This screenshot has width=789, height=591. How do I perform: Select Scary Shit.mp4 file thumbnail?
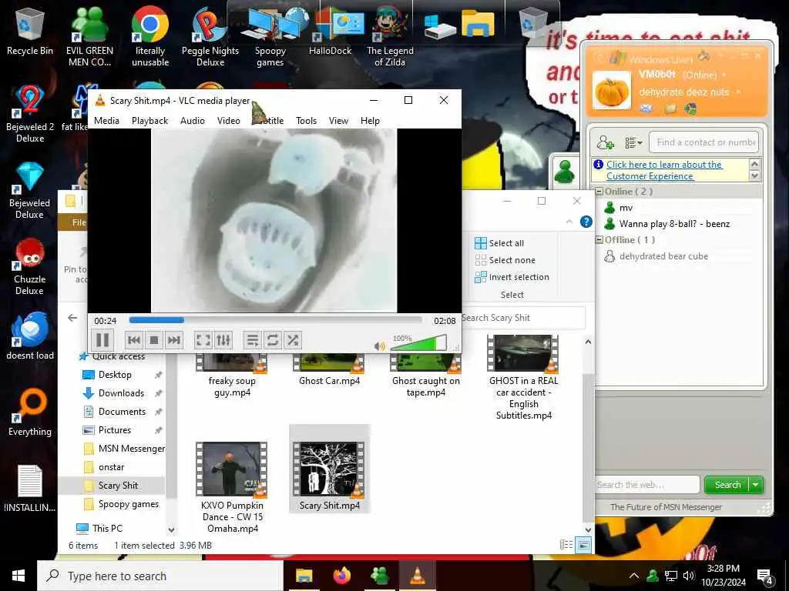click(x=328, y=470)
